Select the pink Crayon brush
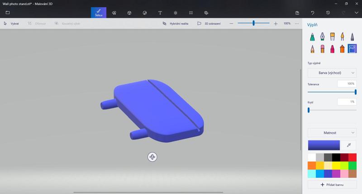This screenshot has width=362, height=194. coord(332,49)
